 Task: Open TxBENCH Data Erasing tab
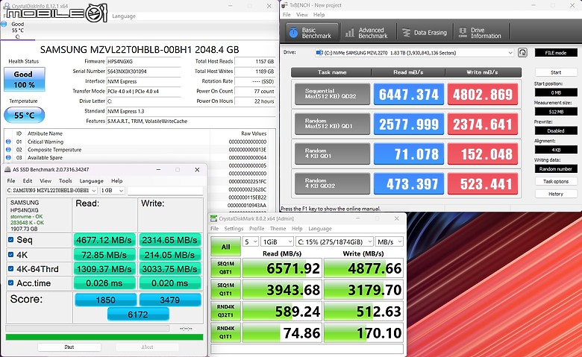click(425, 33)
